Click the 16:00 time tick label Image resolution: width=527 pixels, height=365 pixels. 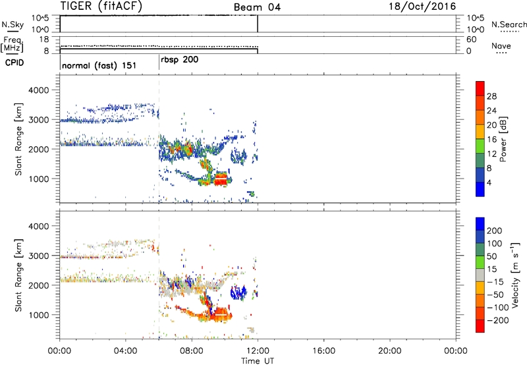(323, 351)
